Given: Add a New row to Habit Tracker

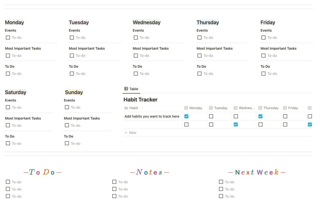Looking at the screenshot, I should 132,133.
